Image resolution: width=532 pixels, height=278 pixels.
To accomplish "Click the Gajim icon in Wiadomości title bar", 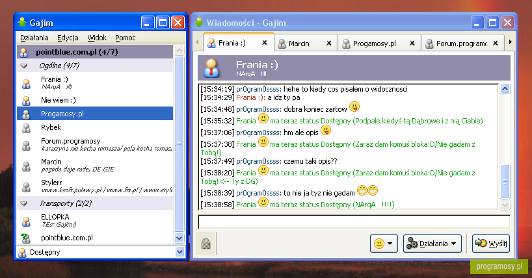I will (199, 23).
